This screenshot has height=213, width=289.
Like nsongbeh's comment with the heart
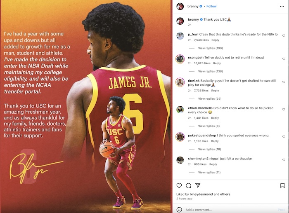point(284,59)
